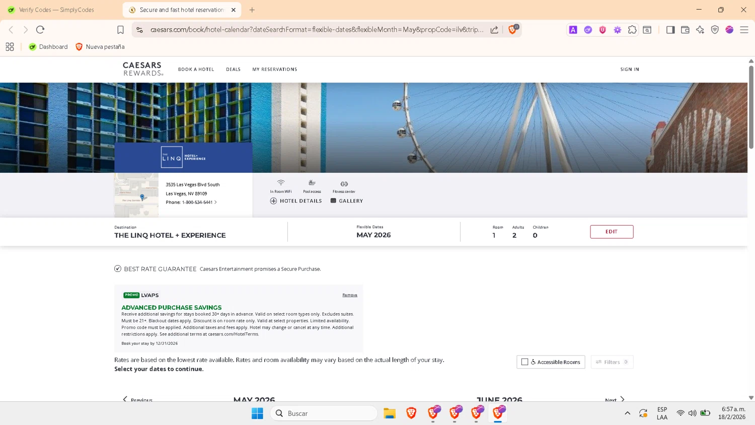
Task: Check the Accessible Rooms checkbox
Action: (x=525, y=362)
